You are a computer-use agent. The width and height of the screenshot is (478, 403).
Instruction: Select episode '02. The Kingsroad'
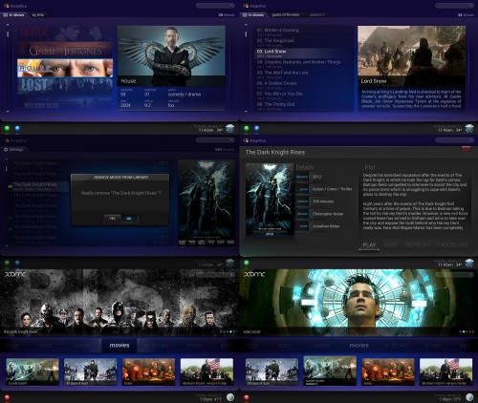[303, 42]
